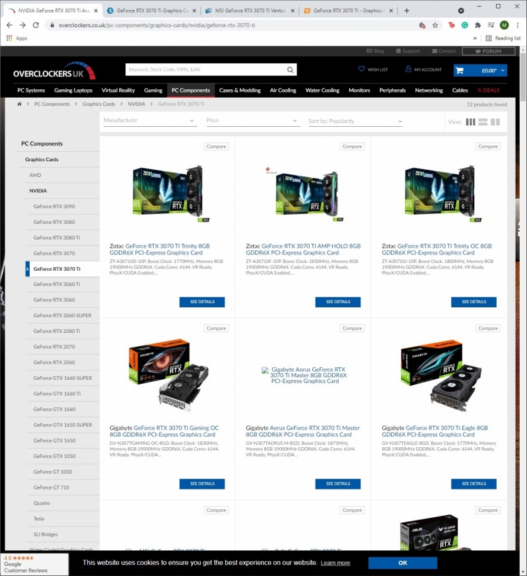The height and width of the screenshot is (576, 527).
Task: See details for Zotac Trinity 8GB
Action: pyautogui.click(x=202, y=302)
